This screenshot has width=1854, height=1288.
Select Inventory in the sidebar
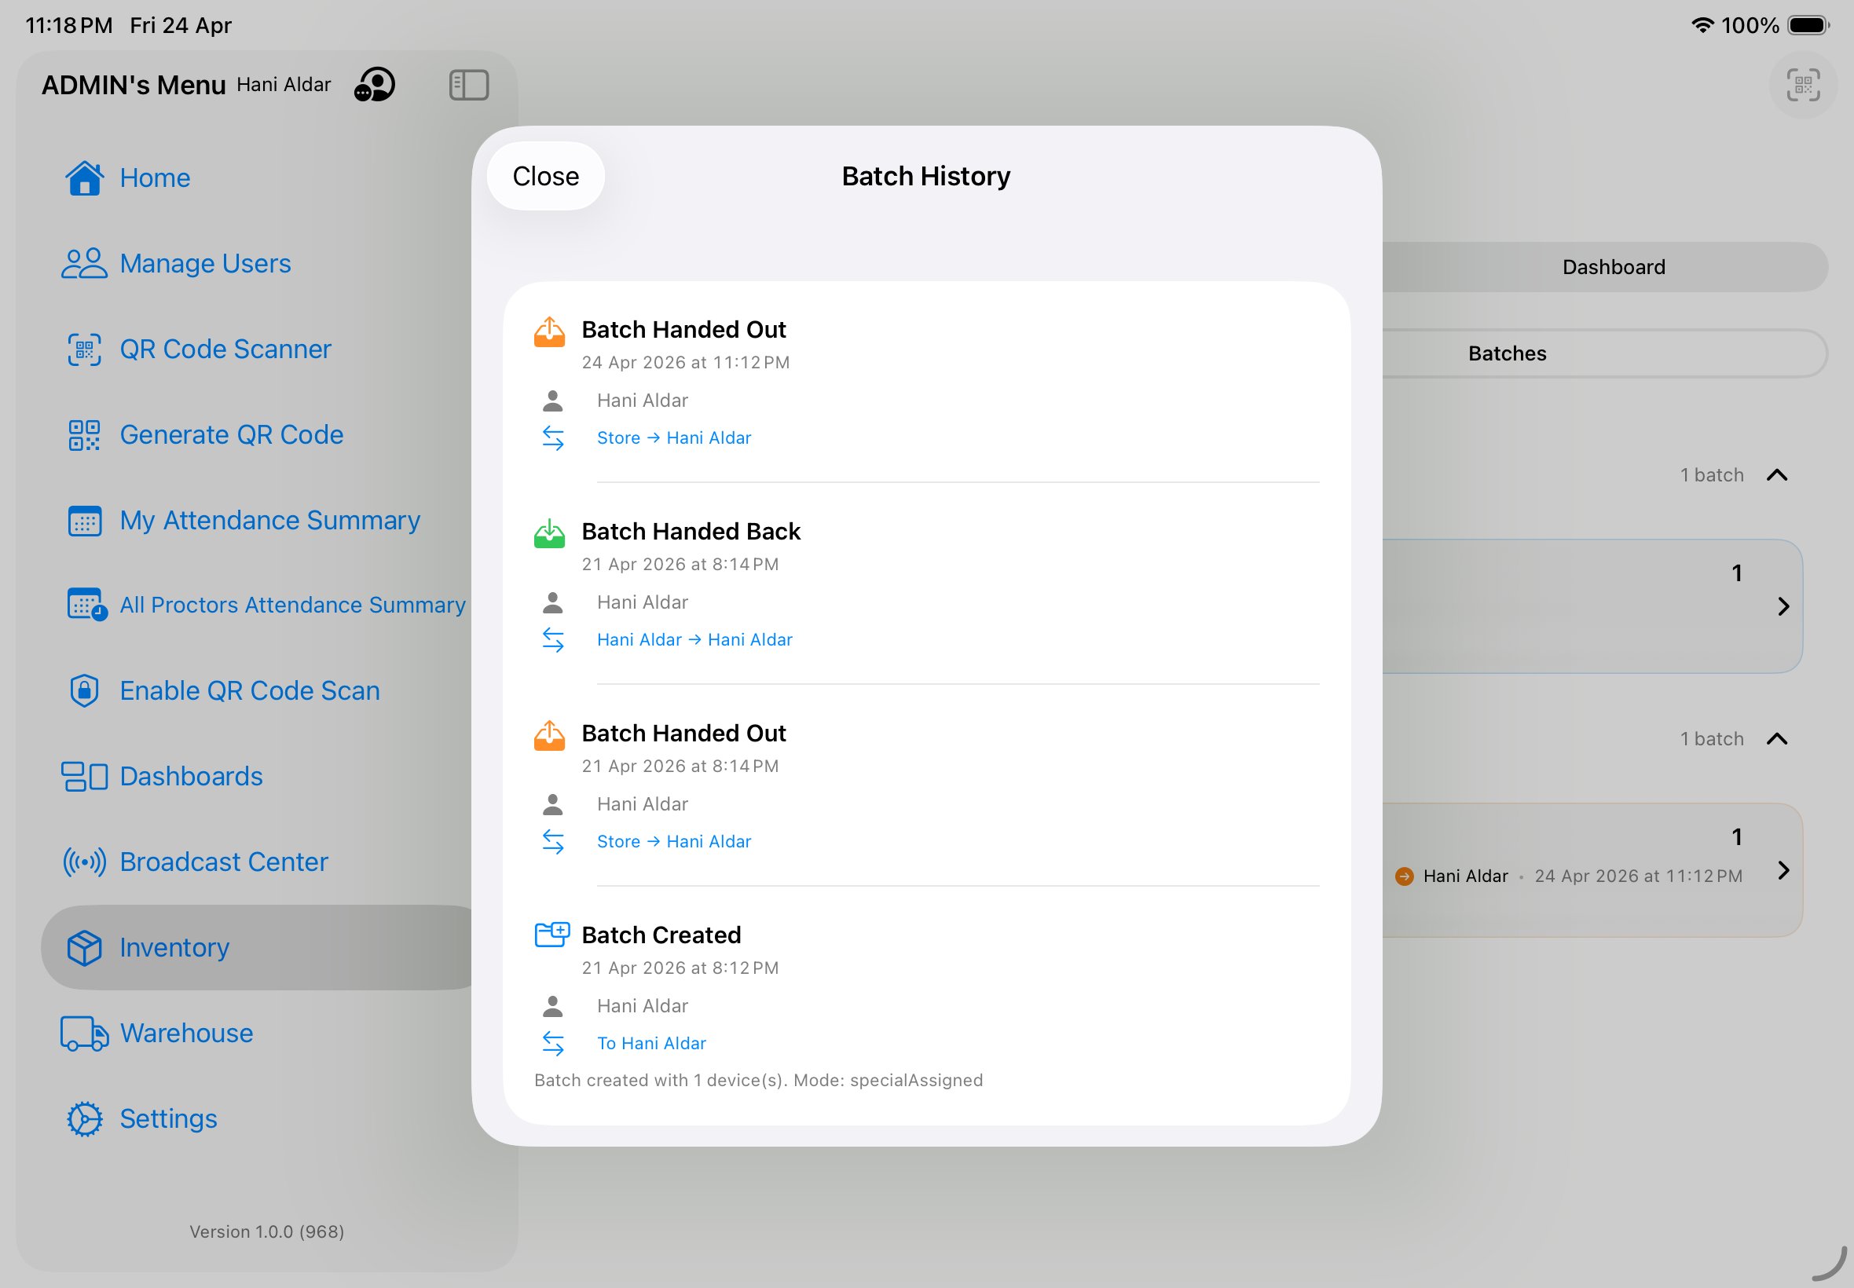click(174, 947)
